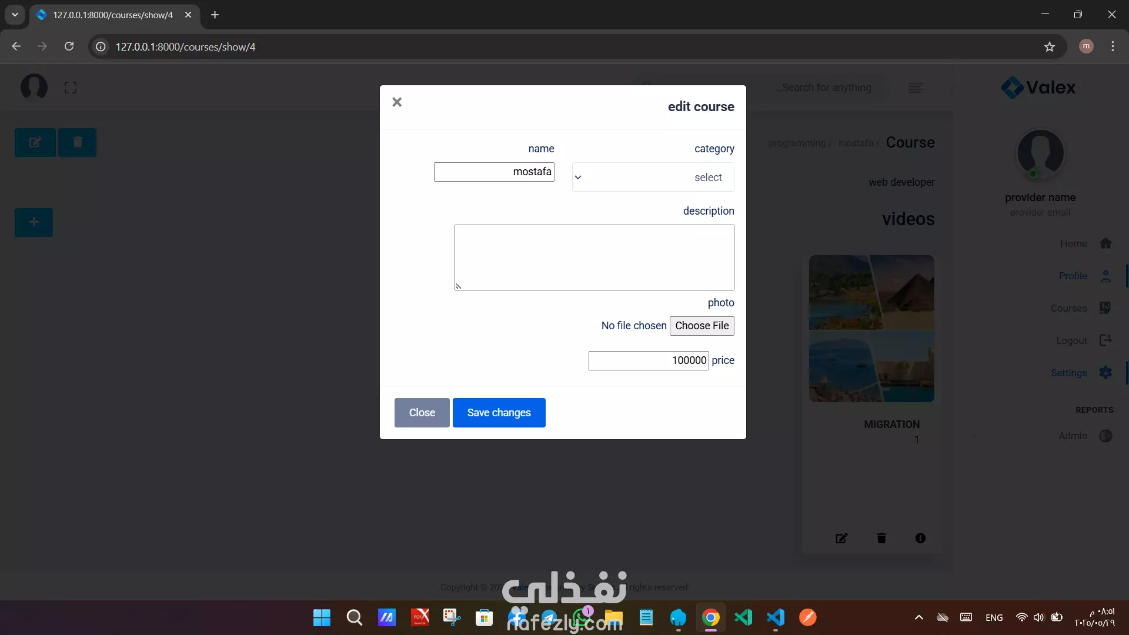
Task: Open Microsoft Store from taskbar
Action: click(484, 617)
